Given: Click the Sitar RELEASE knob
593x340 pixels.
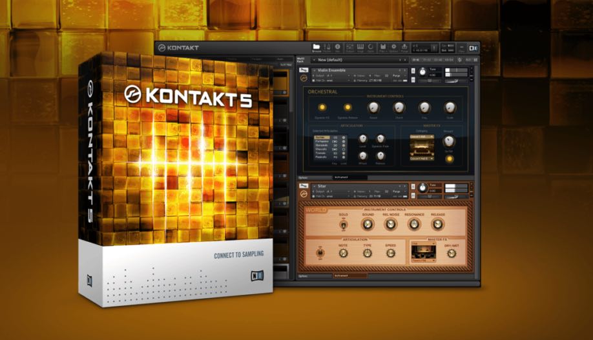Looking at the screenshot, I should pos(437,225).
